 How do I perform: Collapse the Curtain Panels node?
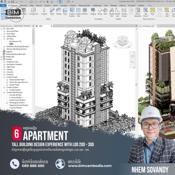[x=4, y=77]
